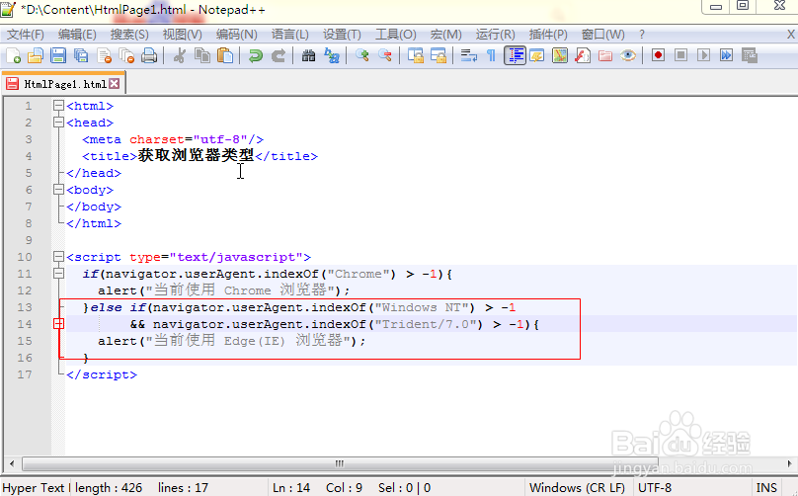
Task: Open the 宏(M) menu
Action: click(x=445, y=35)
